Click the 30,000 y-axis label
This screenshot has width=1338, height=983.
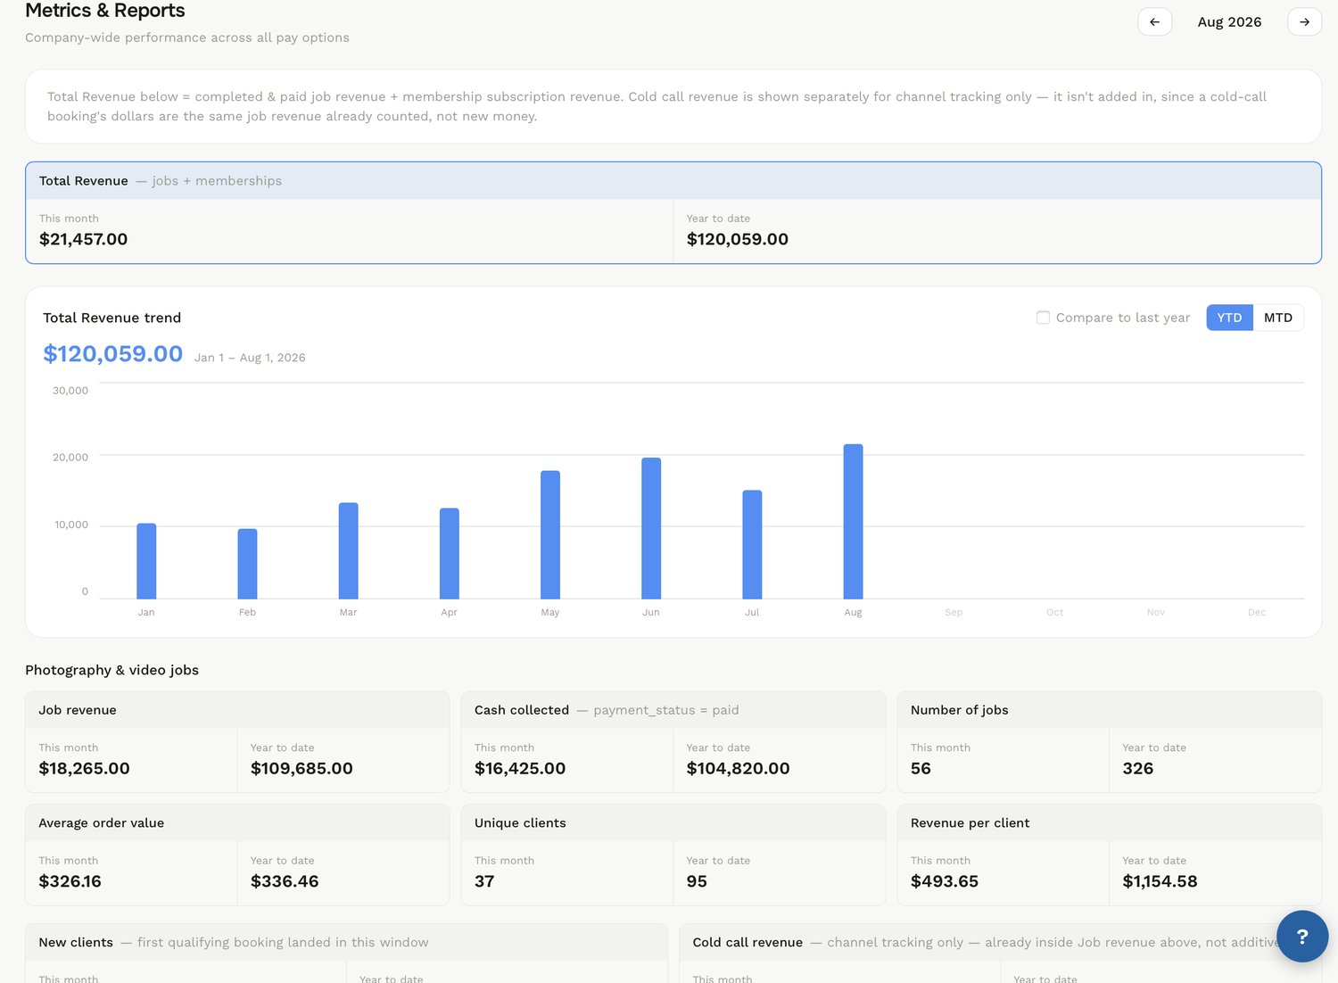pos(70,391)
